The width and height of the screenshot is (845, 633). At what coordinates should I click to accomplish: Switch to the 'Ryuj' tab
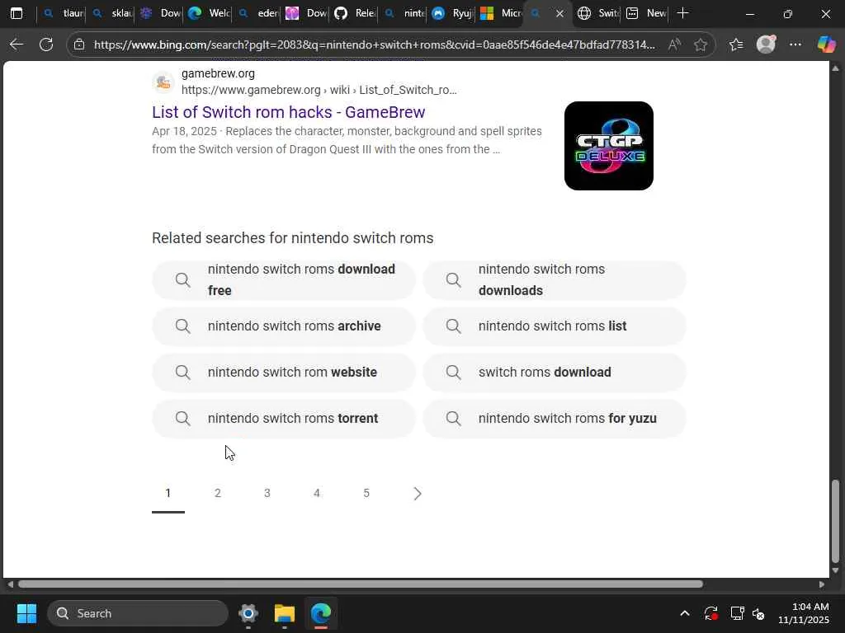click(453, 13)
